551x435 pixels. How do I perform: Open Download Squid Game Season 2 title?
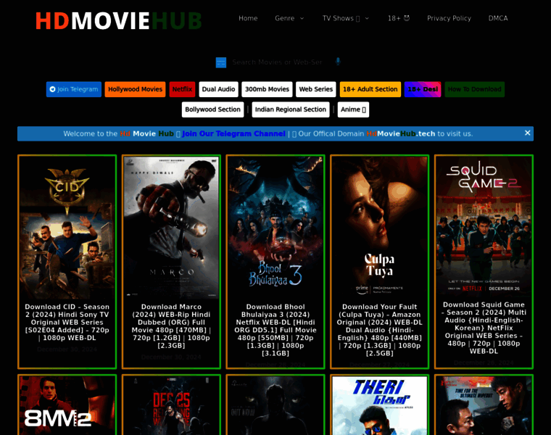coord(484,328)
